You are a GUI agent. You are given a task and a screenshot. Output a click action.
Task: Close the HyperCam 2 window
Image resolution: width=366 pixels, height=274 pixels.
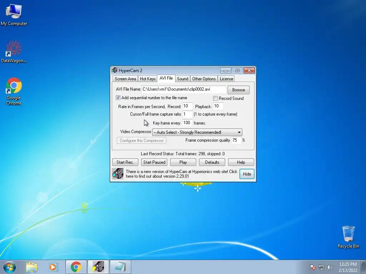(249, 70)
